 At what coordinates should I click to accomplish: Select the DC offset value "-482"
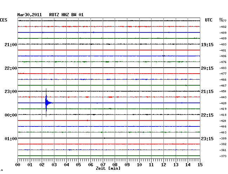pos(223,27)
